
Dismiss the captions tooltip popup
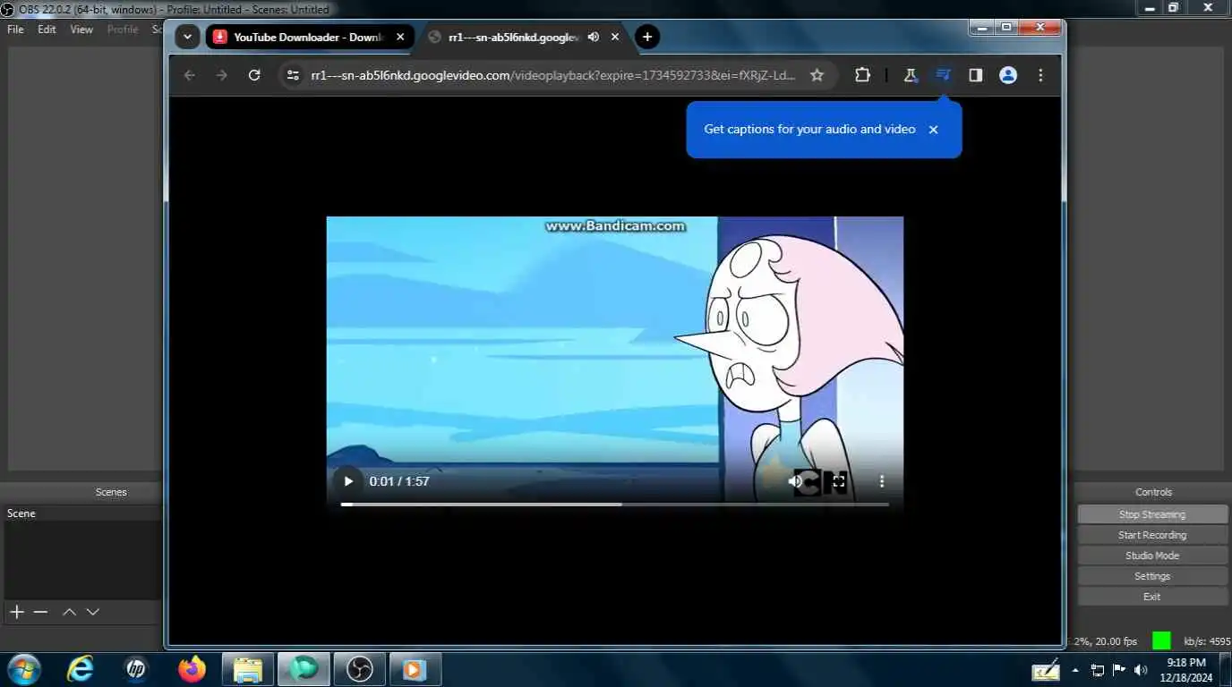pyautogui.click(x=933, y=130)
